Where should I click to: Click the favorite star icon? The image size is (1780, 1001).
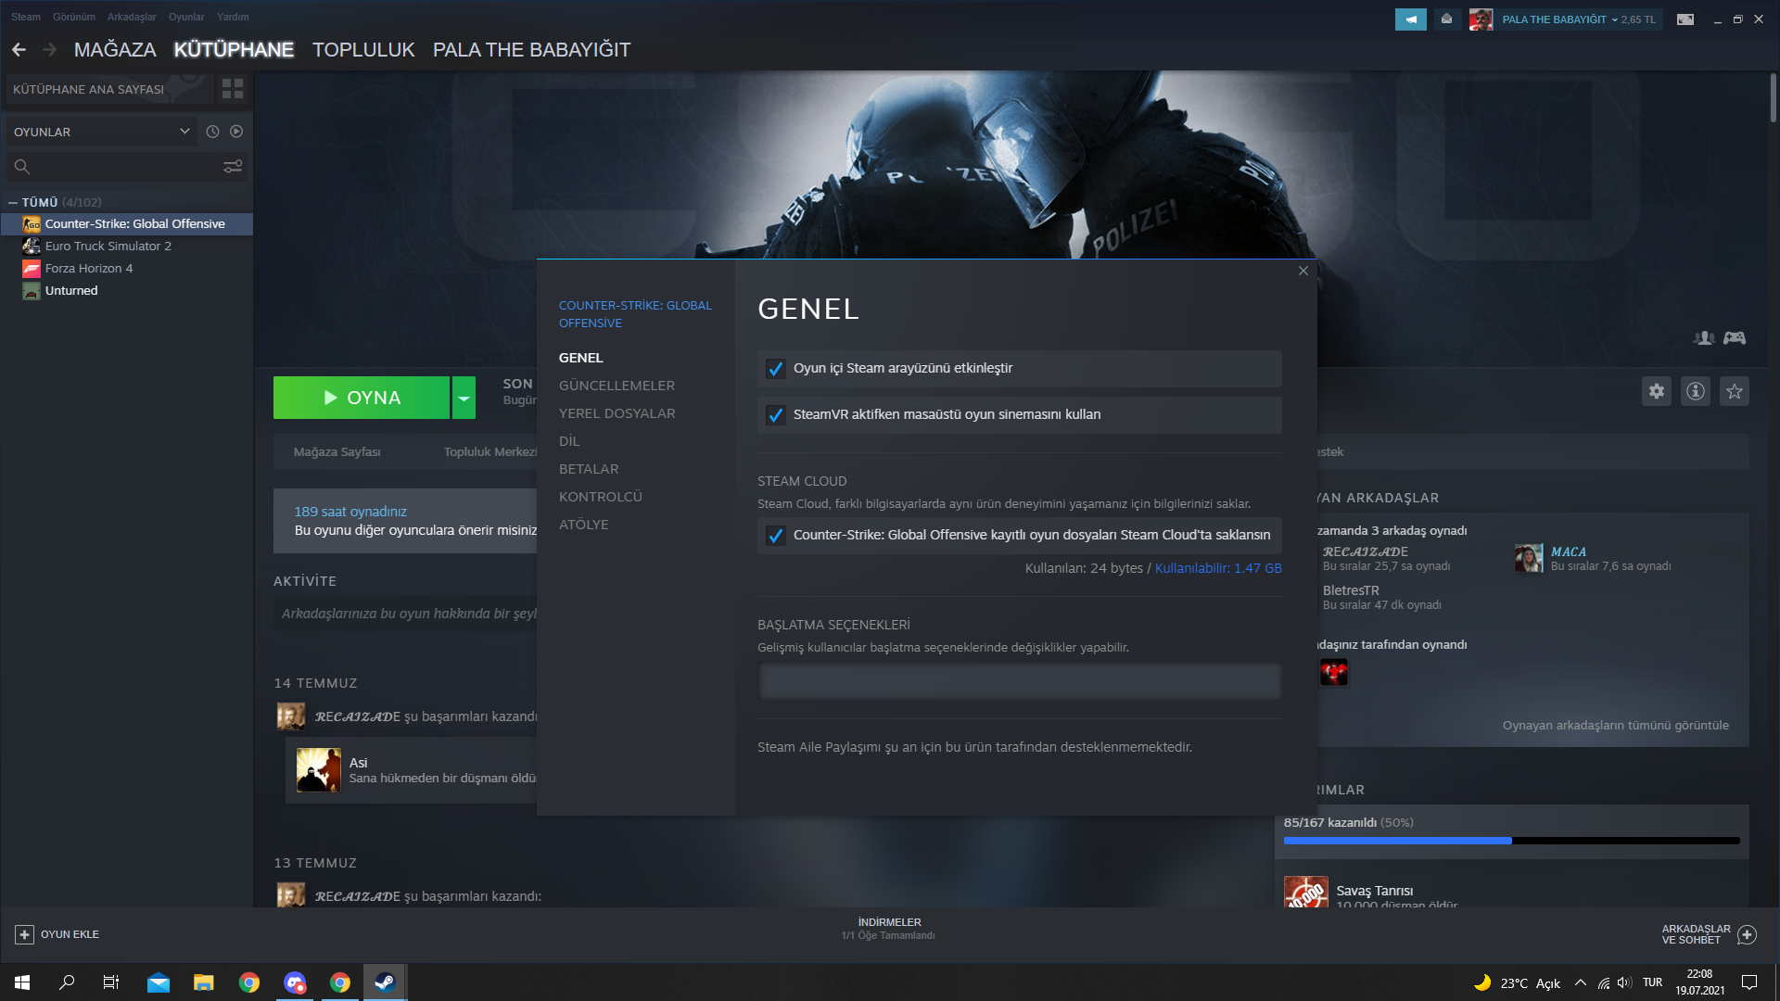coord(1735,391)
